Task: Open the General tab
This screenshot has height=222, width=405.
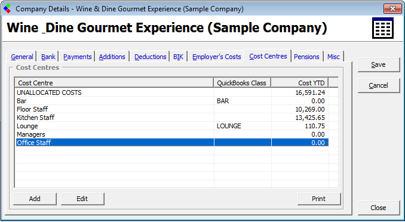Action: pyautogui.click(x=22, y=57)
